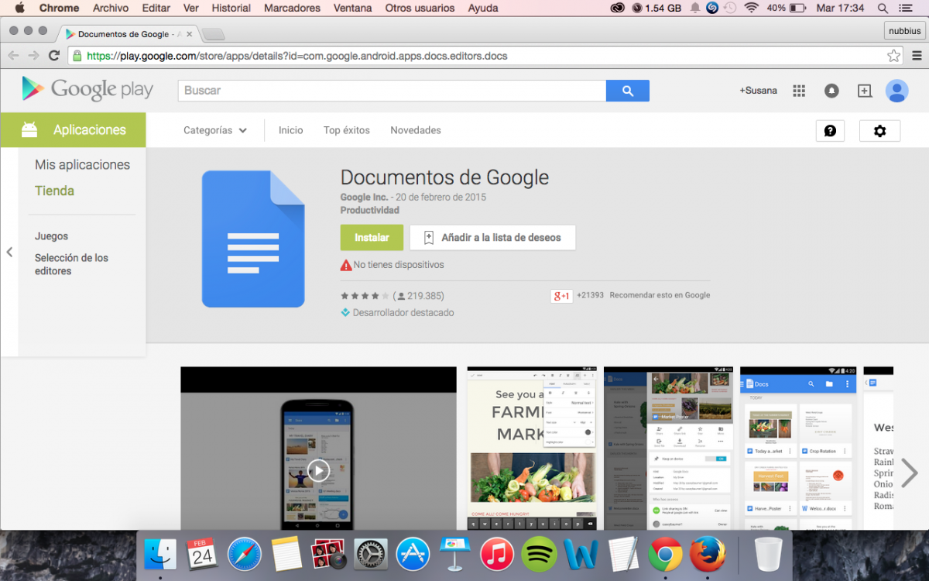Screen dimensions: 929x581
Task: Click the share plus-box icon
Action: [865, 91]
